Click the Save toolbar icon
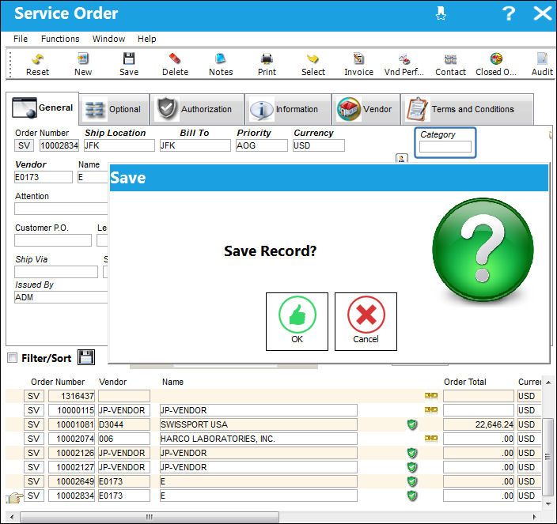This screenshot has height=524, width=557. point(129,59)
